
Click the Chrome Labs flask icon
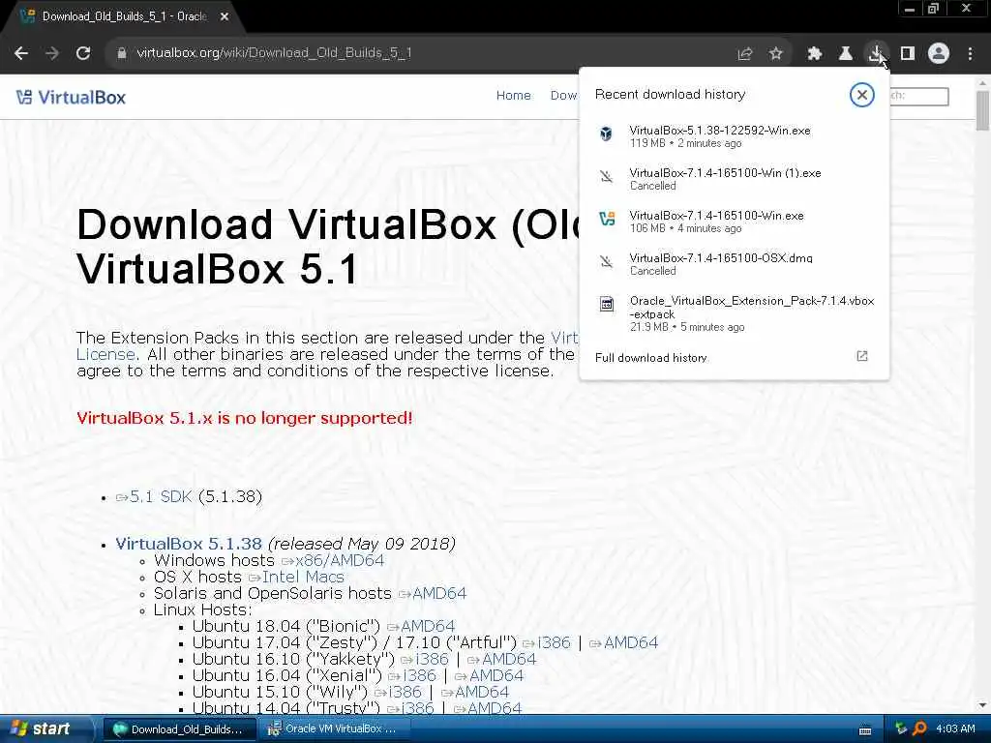pos(845,54)
